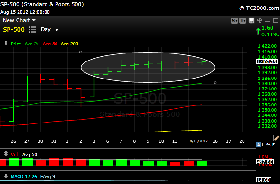Viewport: 280px width, 184px height.
Task: Click the 497.8K volume value box
Action: 265,162
